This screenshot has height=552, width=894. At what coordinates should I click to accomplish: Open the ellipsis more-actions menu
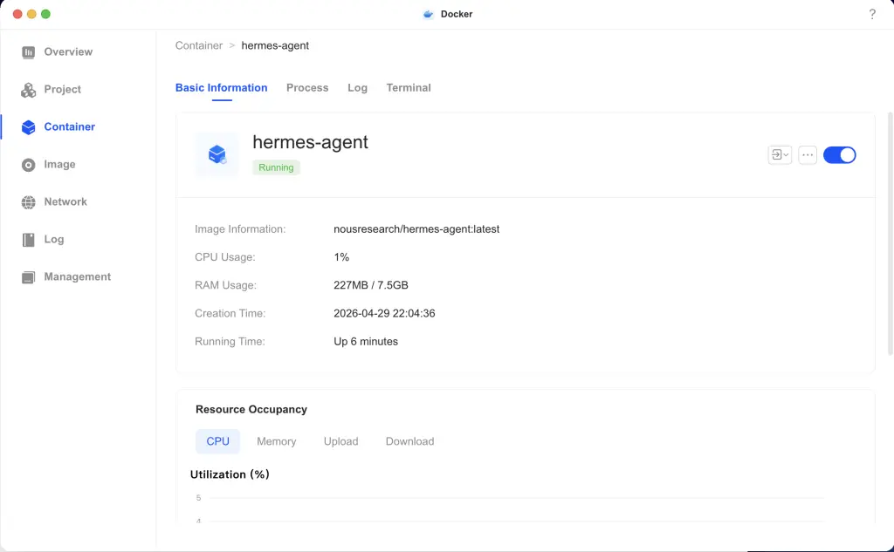tap(807, 154)
